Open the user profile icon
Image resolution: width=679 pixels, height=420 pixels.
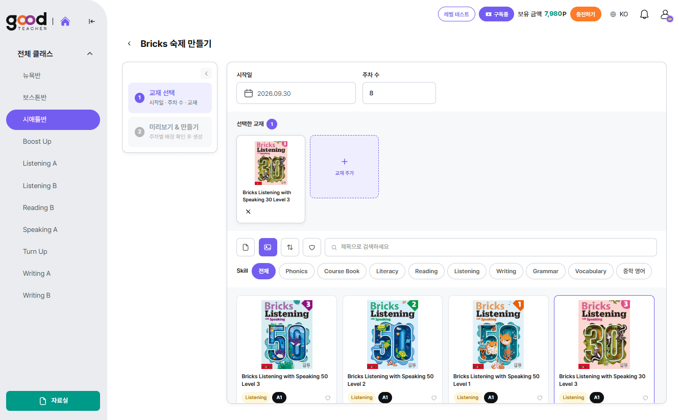pos(665,14)
